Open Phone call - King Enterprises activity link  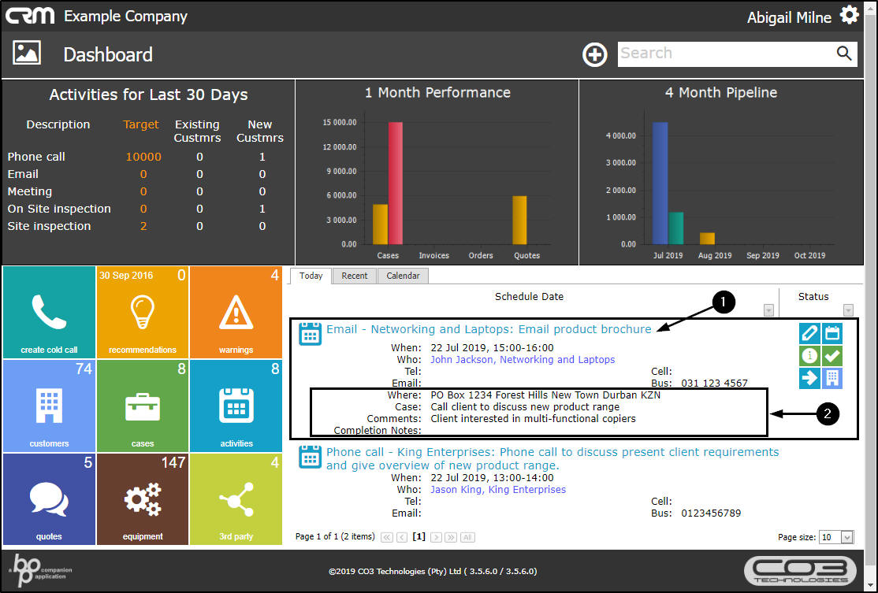click(x=552, y=459)
